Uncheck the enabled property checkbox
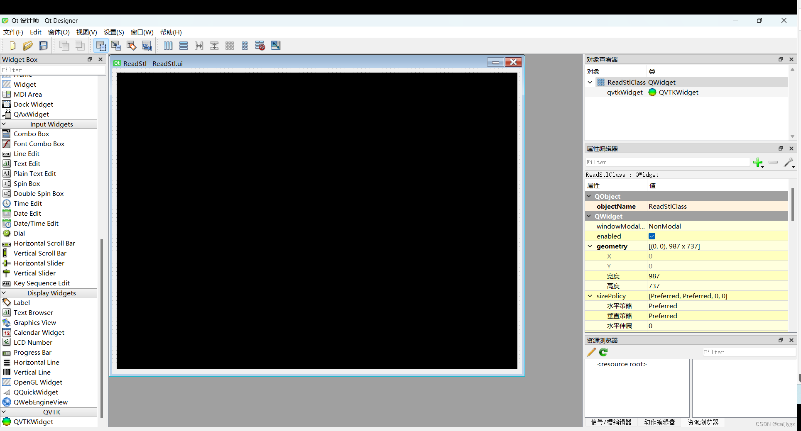The height and width of the screenshot is (431, 801). tap(652, 236)
